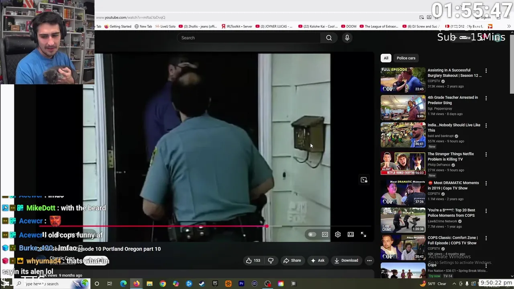Open COPS Classic: Comfort Zone video

[x=453, y=240]
